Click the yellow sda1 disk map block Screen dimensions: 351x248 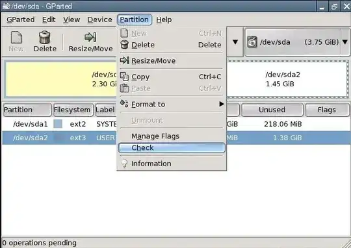click(x=61, y=79)
